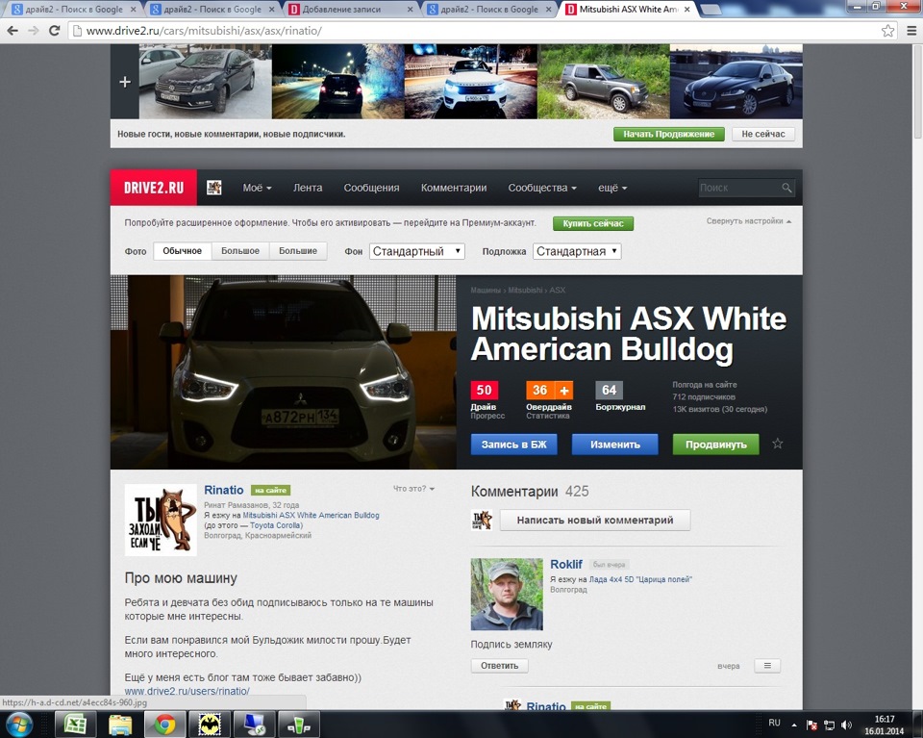
Task: Open Сообщения in navbar
Action: coord(371,188)
